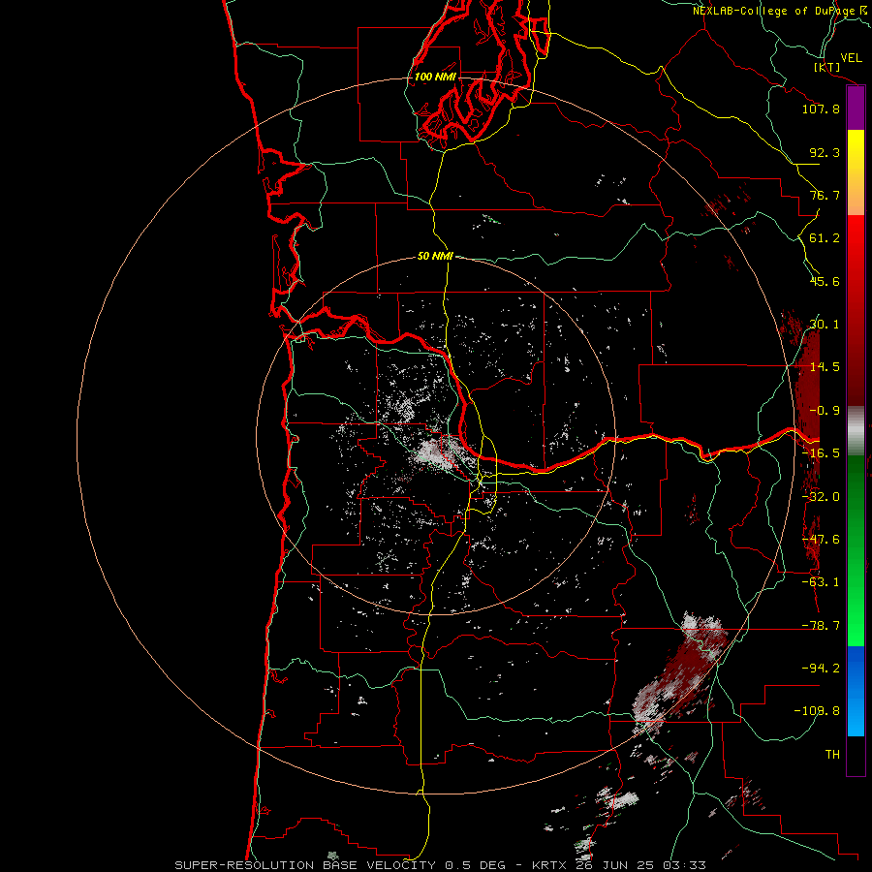Click the -63.1 legend value

(x=821, y=582)
